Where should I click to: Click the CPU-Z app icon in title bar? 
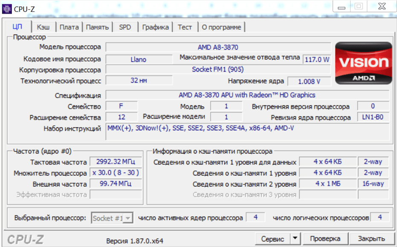point(7,8)
